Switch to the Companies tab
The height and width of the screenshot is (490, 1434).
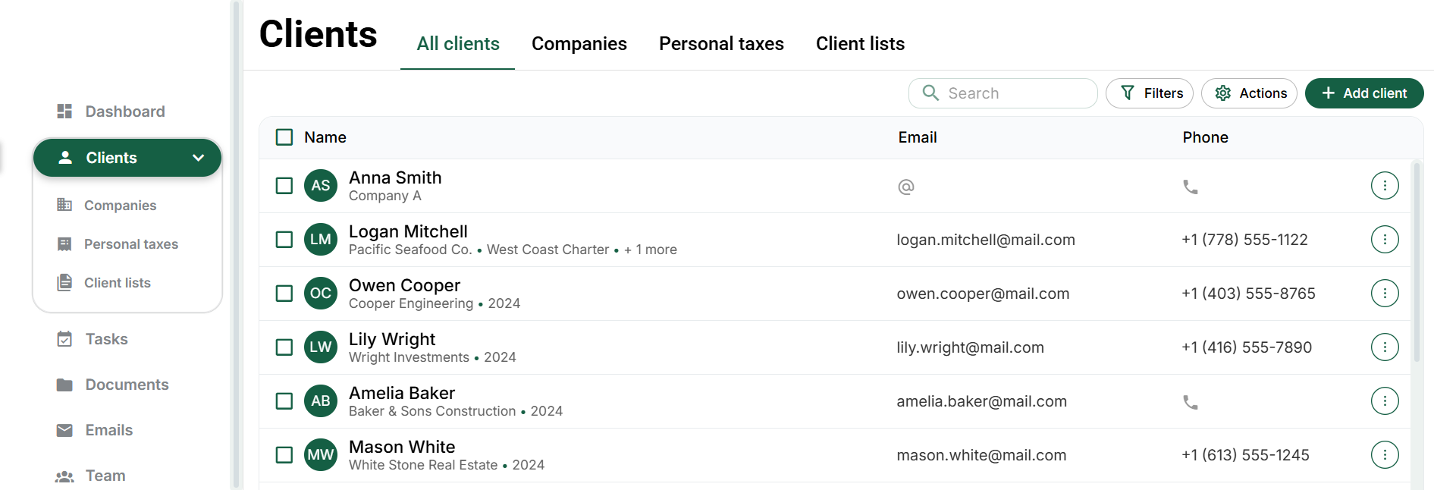tap(579, 44)
